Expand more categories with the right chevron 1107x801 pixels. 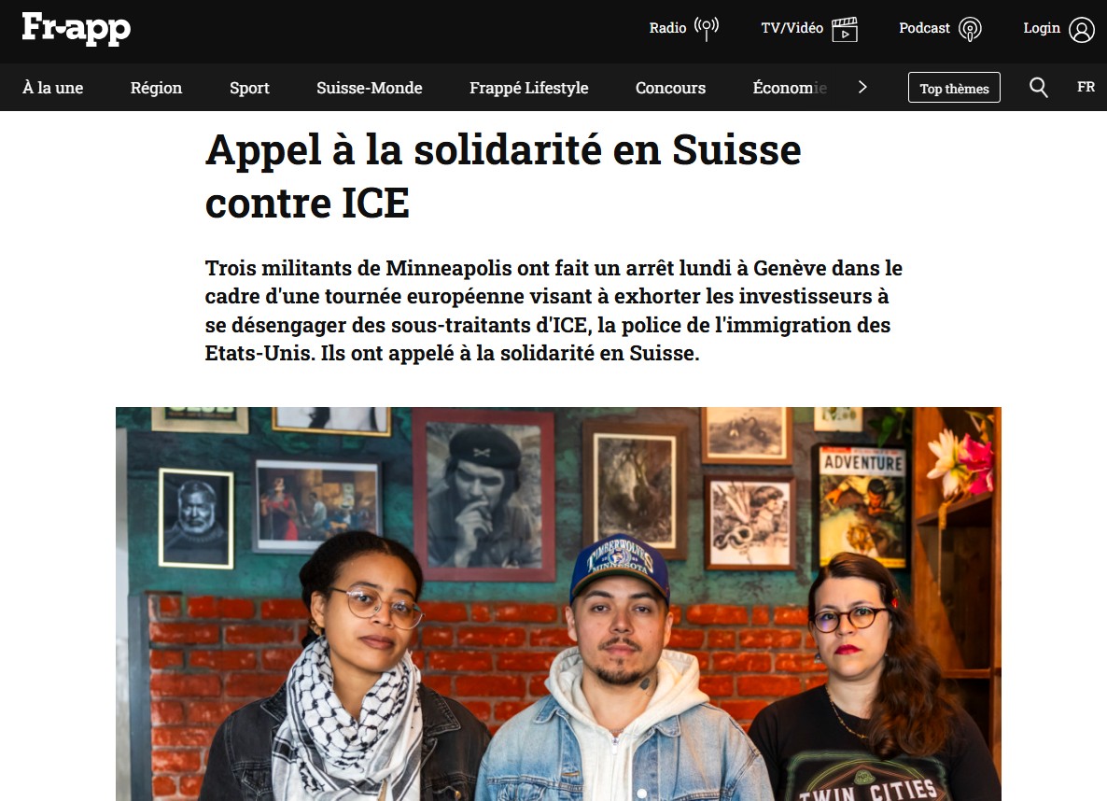click(x=862, y=87)
